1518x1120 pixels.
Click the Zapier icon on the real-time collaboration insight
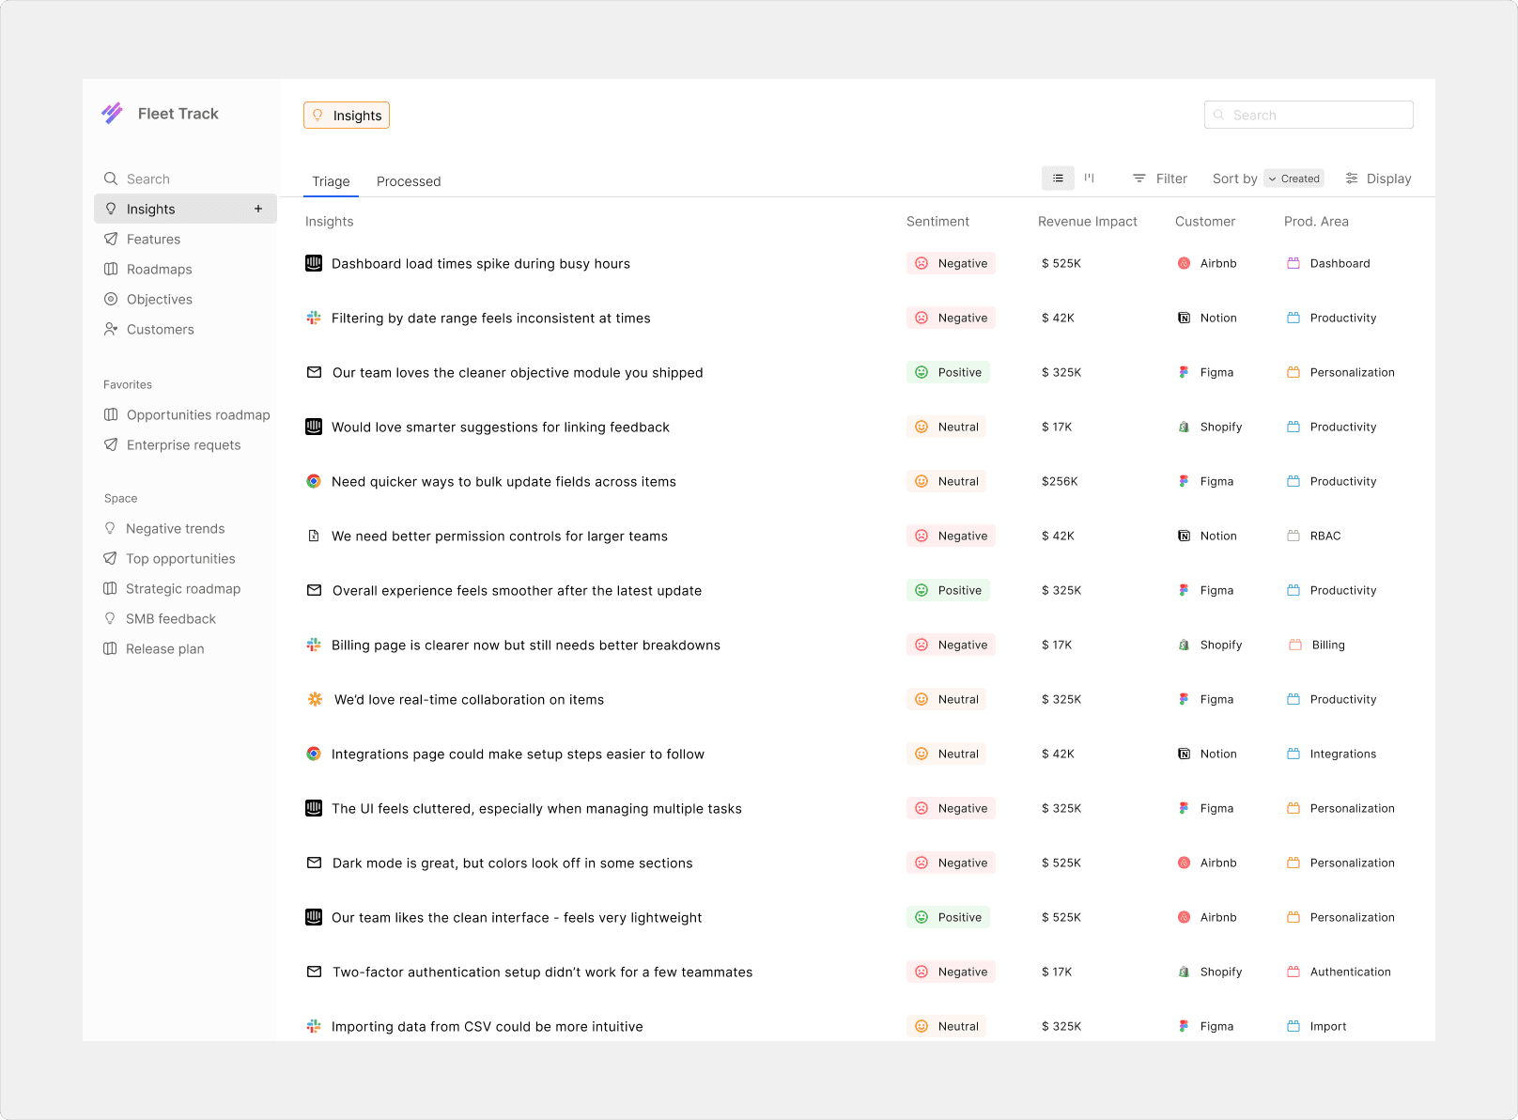314,699
